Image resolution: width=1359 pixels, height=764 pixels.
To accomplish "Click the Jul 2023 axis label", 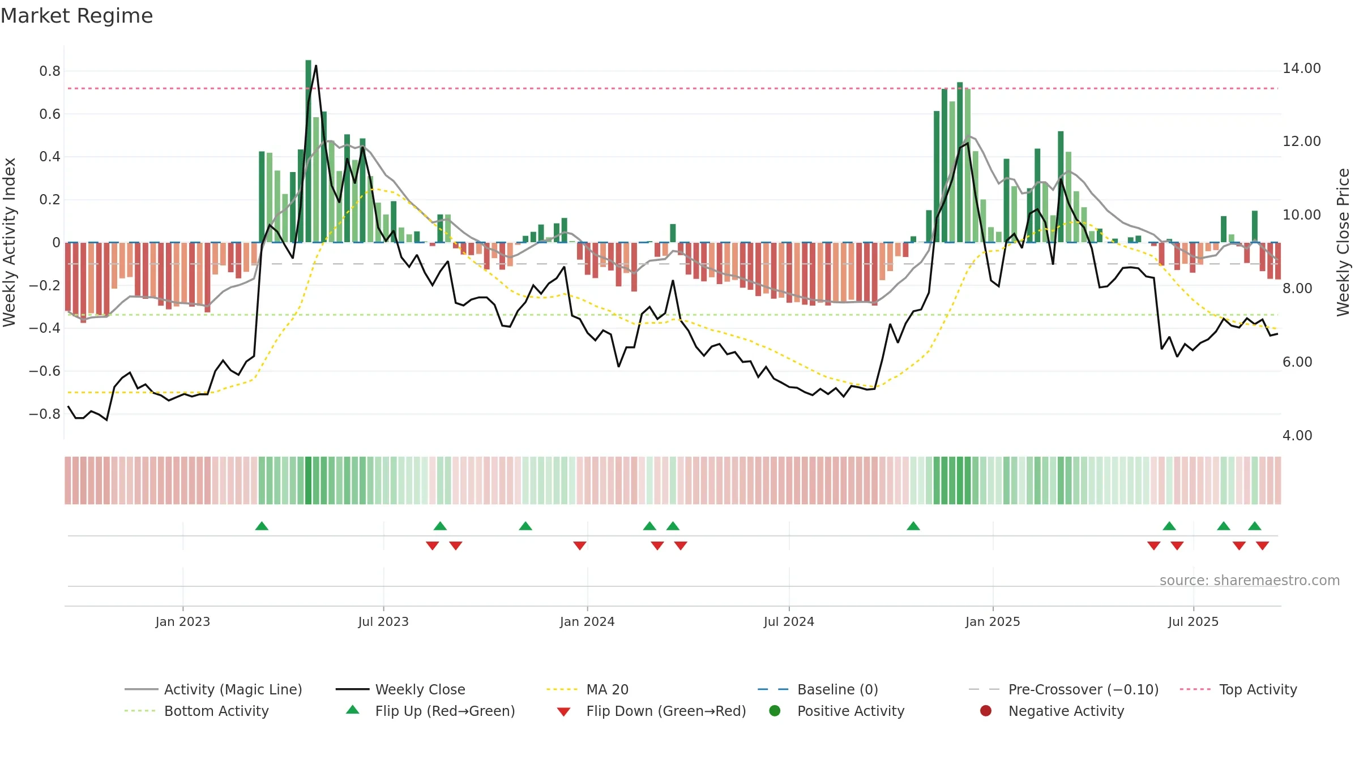I will coord(383,621).
